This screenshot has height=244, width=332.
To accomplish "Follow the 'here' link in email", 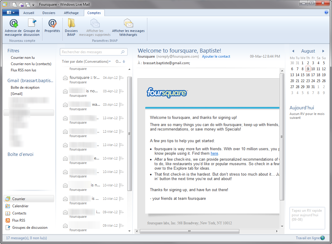I will (214, 154).
